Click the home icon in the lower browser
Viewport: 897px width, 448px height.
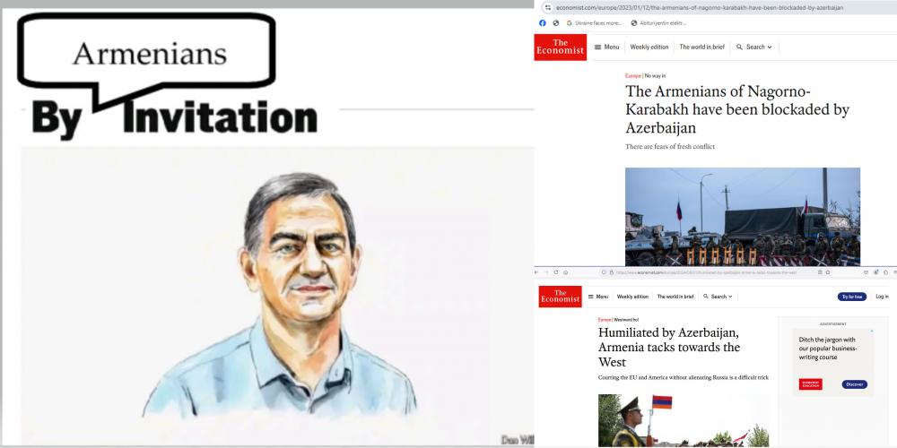(566, 272)
